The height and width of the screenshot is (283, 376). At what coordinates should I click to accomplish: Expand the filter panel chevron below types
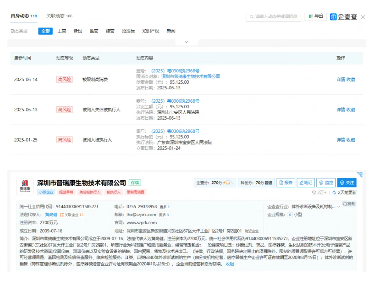tap(186, 42)
